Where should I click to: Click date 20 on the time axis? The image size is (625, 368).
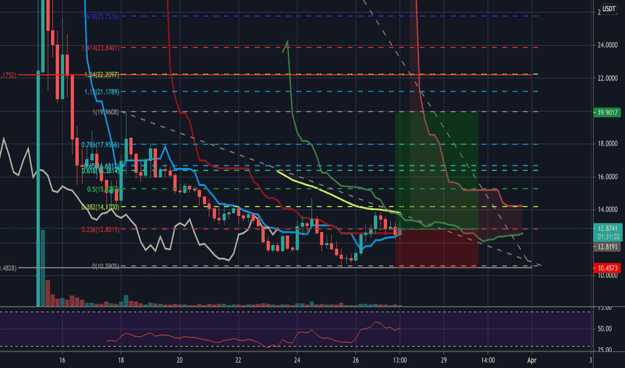[x=180, y=360]
